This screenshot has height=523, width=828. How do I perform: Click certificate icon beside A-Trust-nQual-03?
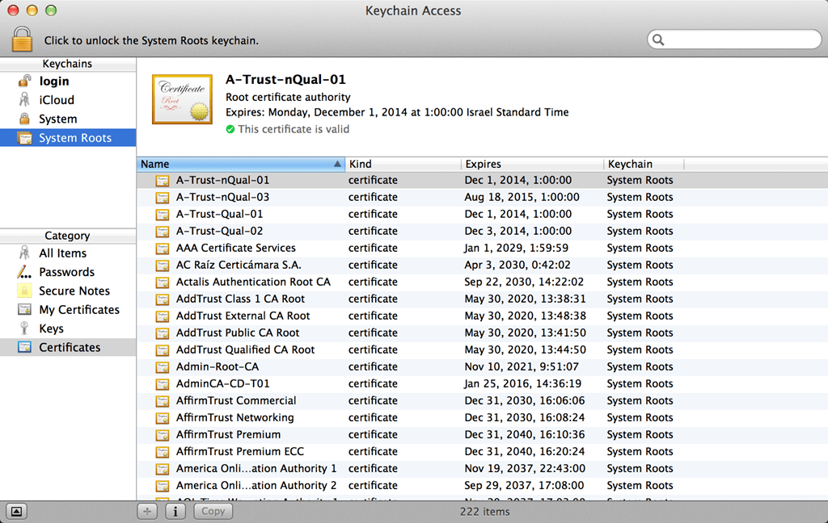coord(162,198)
